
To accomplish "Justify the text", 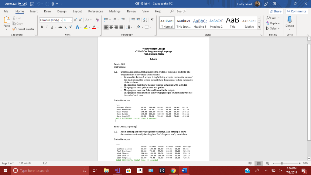I will pyautogui.click(x=121, y=27).
